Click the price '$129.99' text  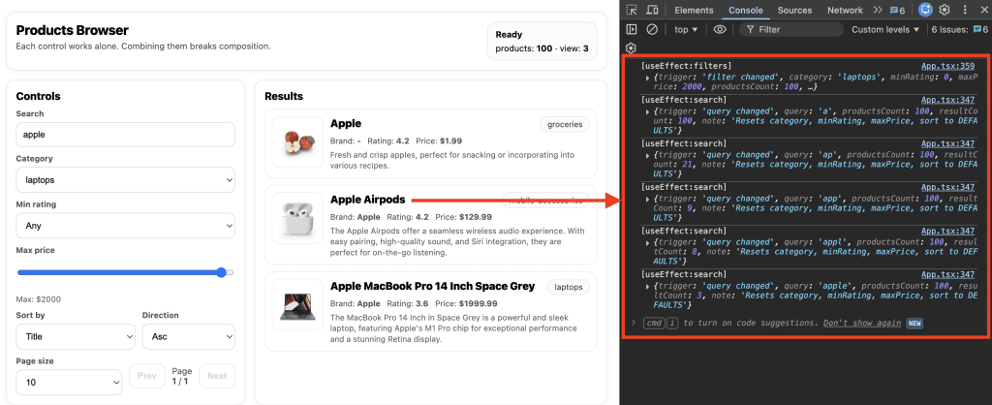click(x=476, y=216)
